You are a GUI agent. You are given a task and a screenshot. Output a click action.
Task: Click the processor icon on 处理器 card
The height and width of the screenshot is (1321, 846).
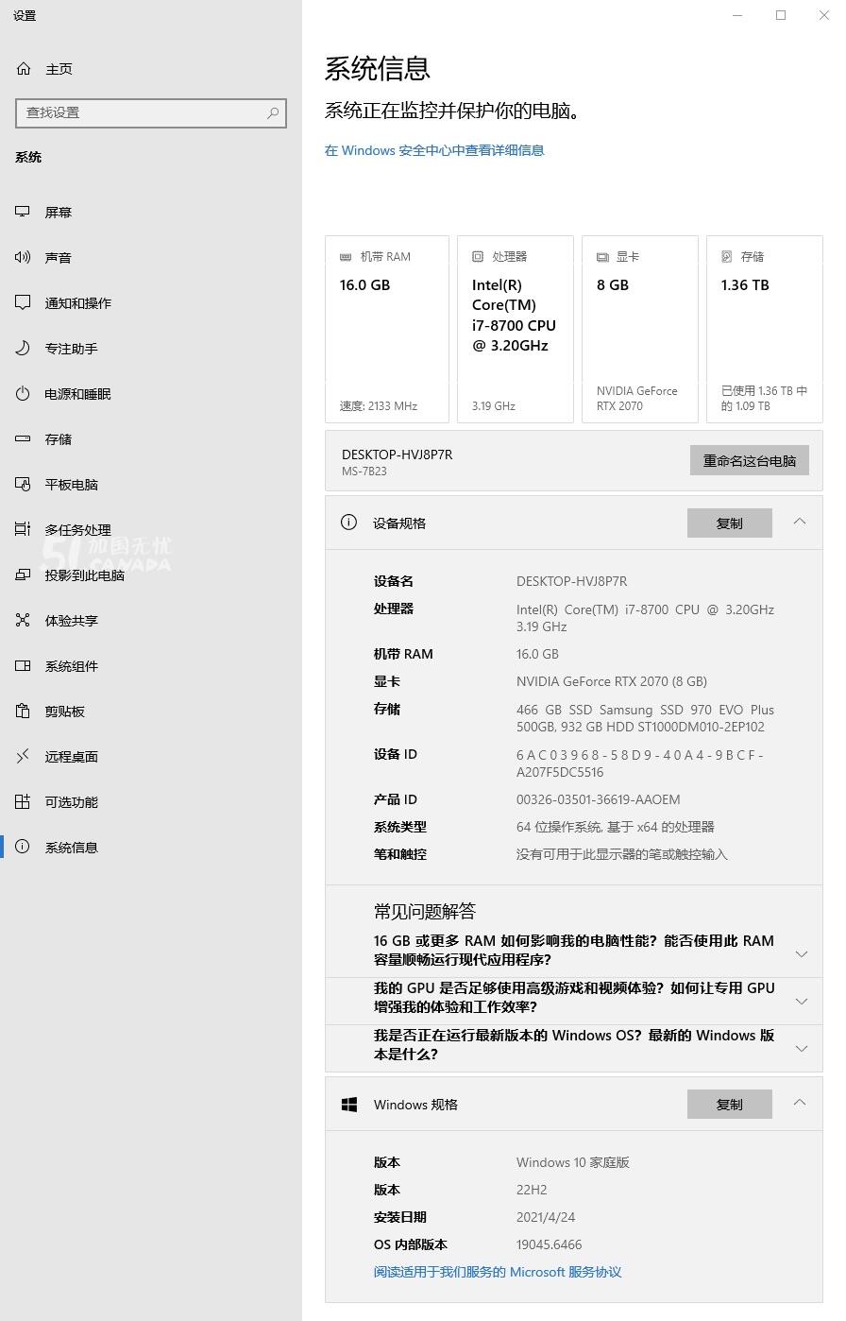(x=478, y=256)
